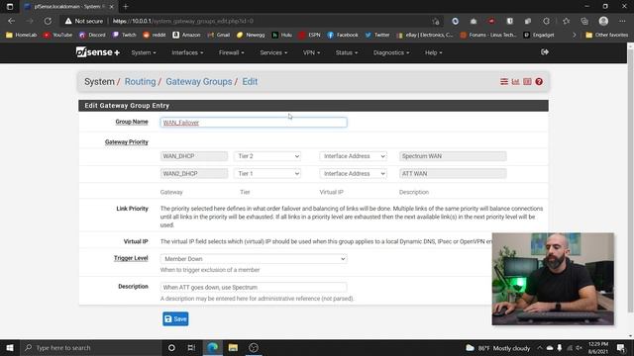Image resolution: width=634 pixels, height=356 pixels.
Task: Open HomeLab bookmark folder
Action: coord(22,36)
